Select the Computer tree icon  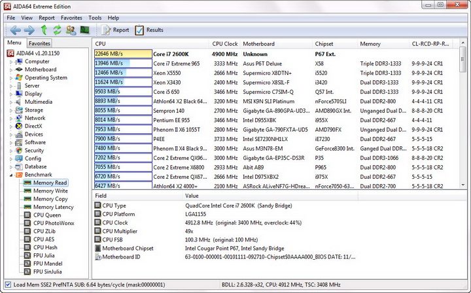pos(18,61)
